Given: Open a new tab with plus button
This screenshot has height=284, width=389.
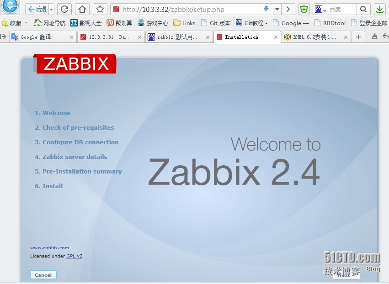Looking at the screenshot, I should pyautogui.click(x=358, y=37).
